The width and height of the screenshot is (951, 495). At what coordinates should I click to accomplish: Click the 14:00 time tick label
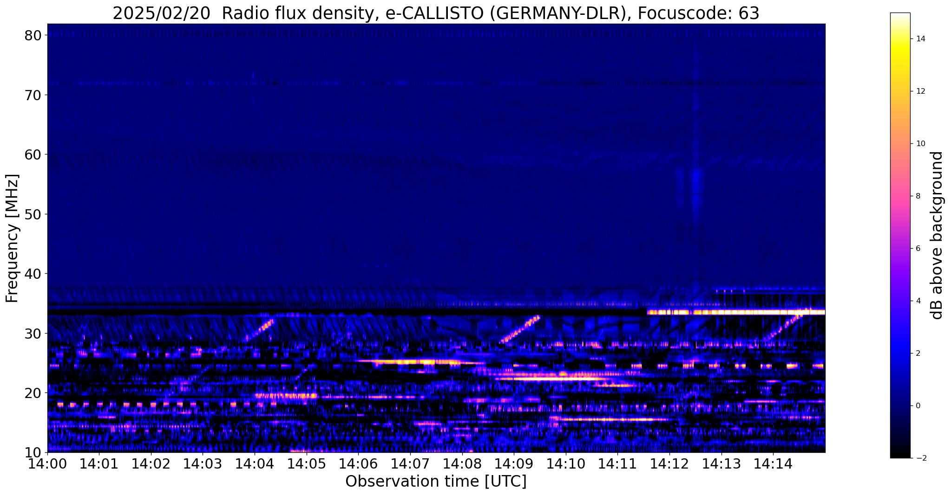47,463
